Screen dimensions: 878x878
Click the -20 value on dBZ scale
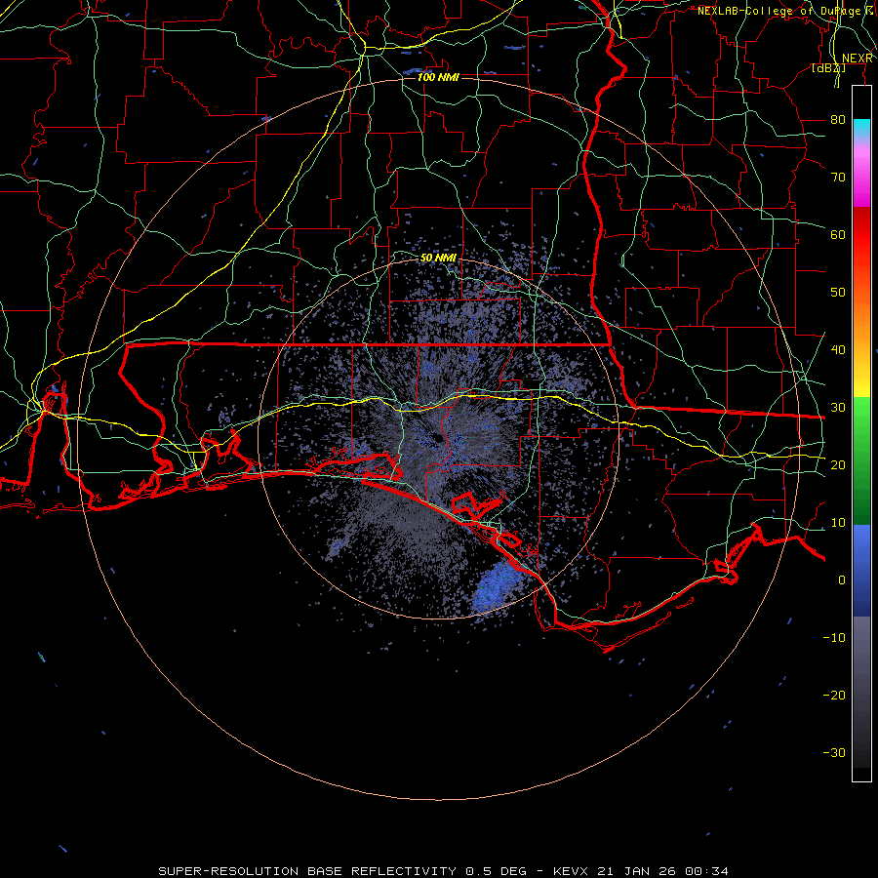[834, 695]
